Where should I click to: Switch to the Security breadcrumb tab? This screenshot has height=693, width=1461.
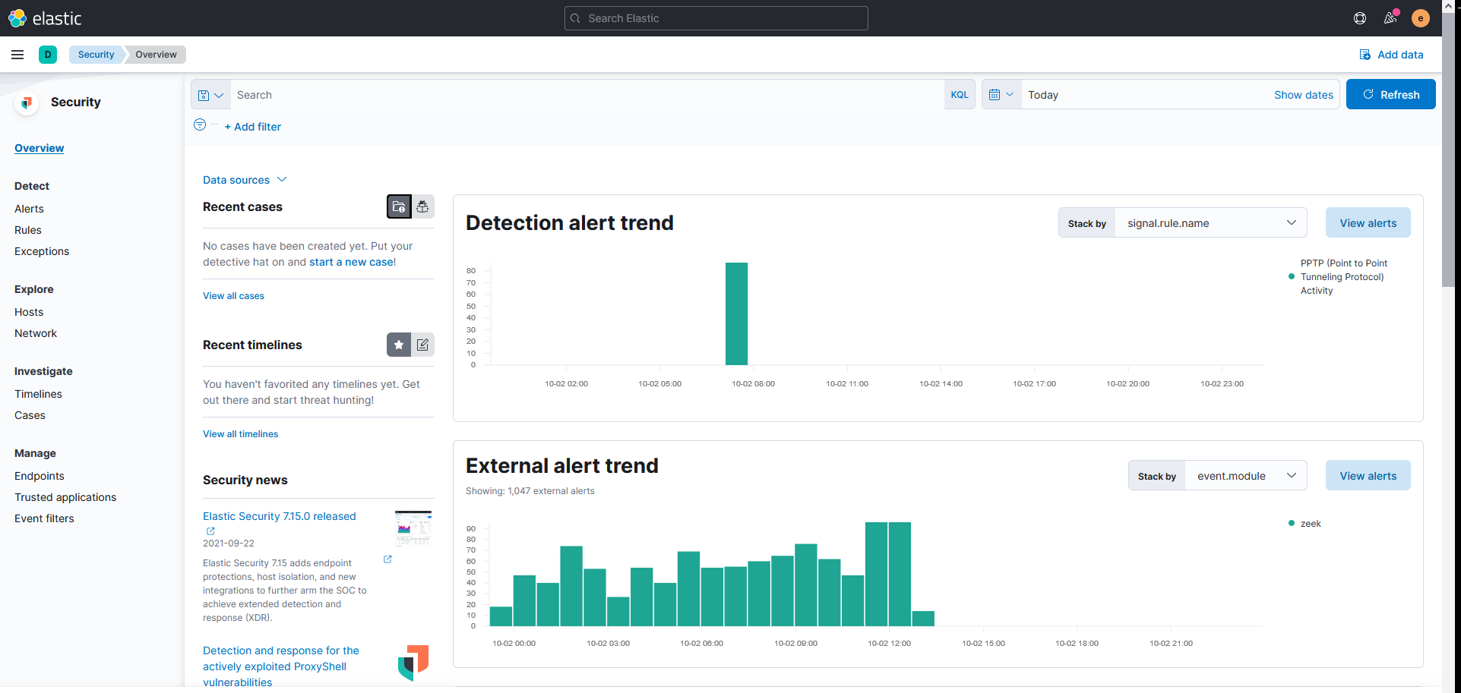pos(96,54)
